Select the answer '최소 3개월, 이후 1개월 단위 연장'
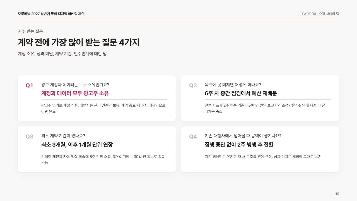This screenshot has width=357, height=201. click(x=77, y=145)
